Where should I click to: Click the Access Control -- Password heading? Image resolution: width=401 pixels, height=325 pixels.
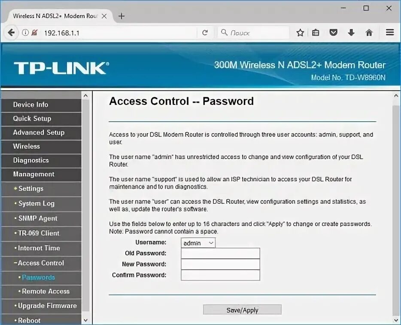[181, 101]
